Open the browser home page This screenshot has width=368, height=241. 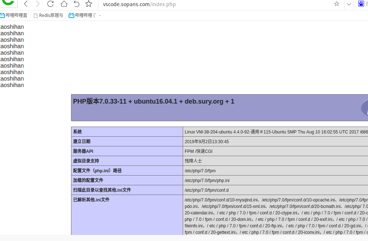pyautogui.click(x=64, y=4)
